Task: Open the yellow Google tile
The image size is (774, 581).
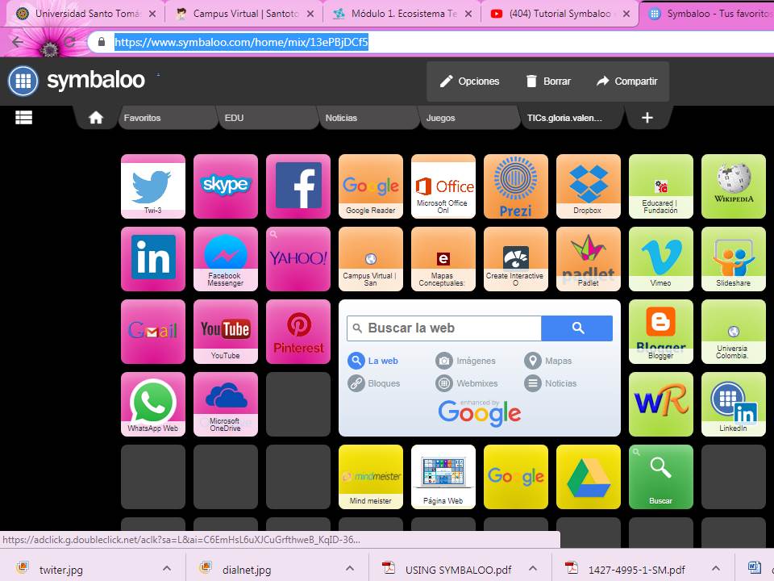Action: pos(516,477)
